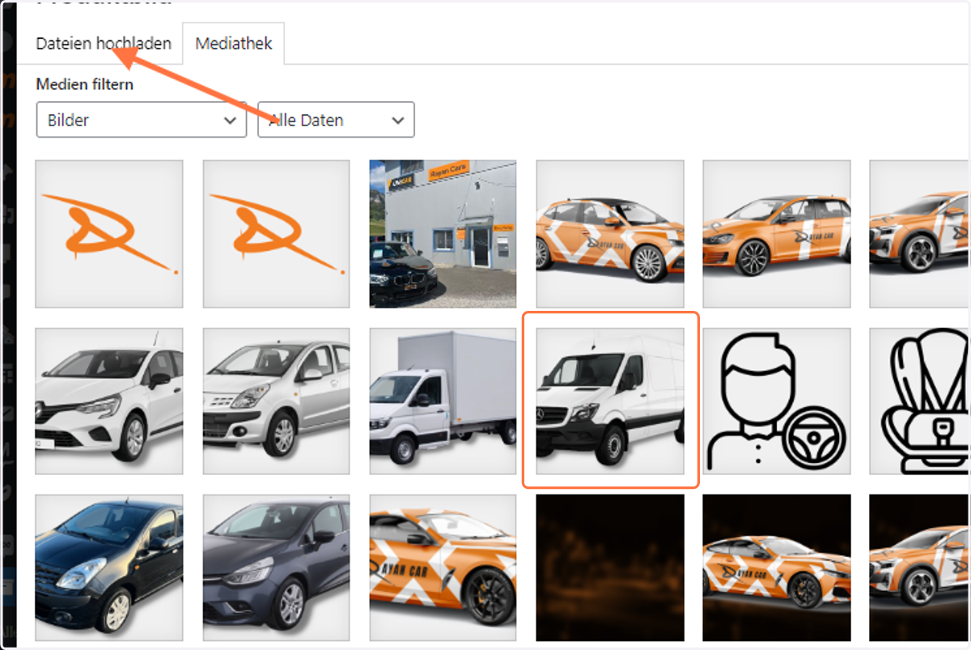Open the Mediathek tab

click(x=234, y=44)
